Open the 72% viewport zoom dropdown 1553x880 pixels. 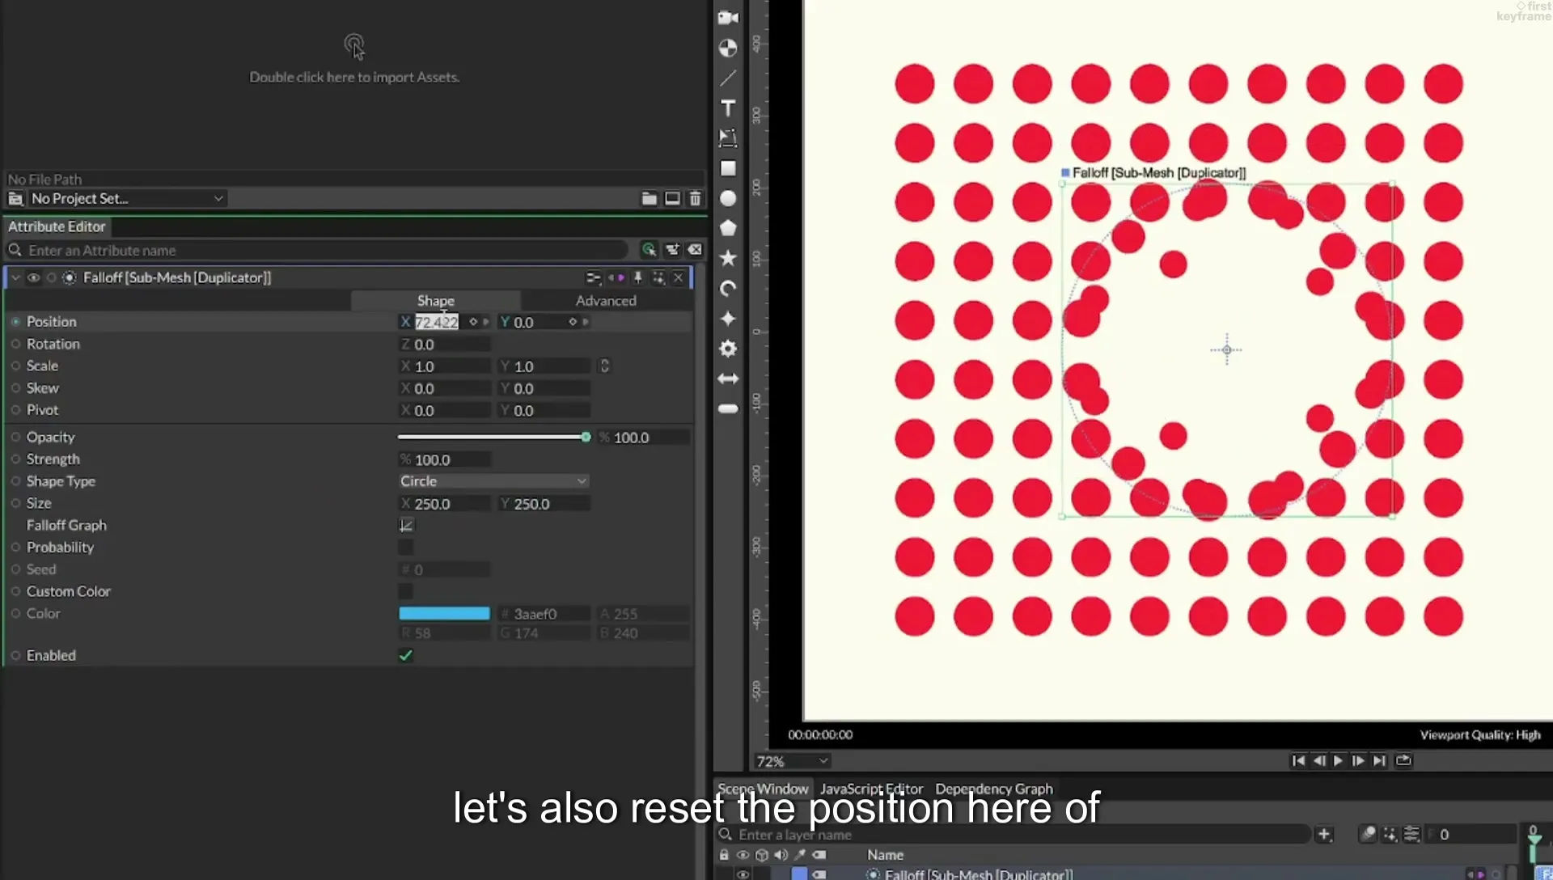(x=792, y=761)
